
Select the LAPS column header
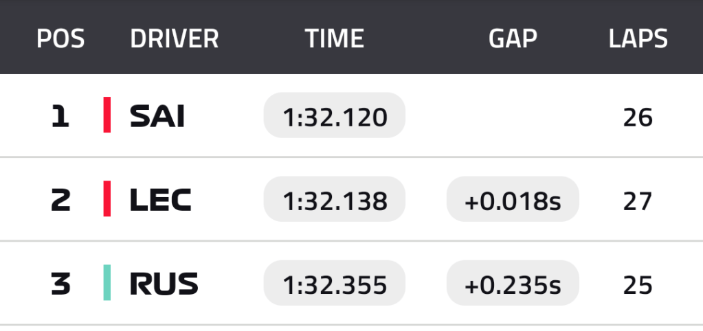tap(638, 39)
